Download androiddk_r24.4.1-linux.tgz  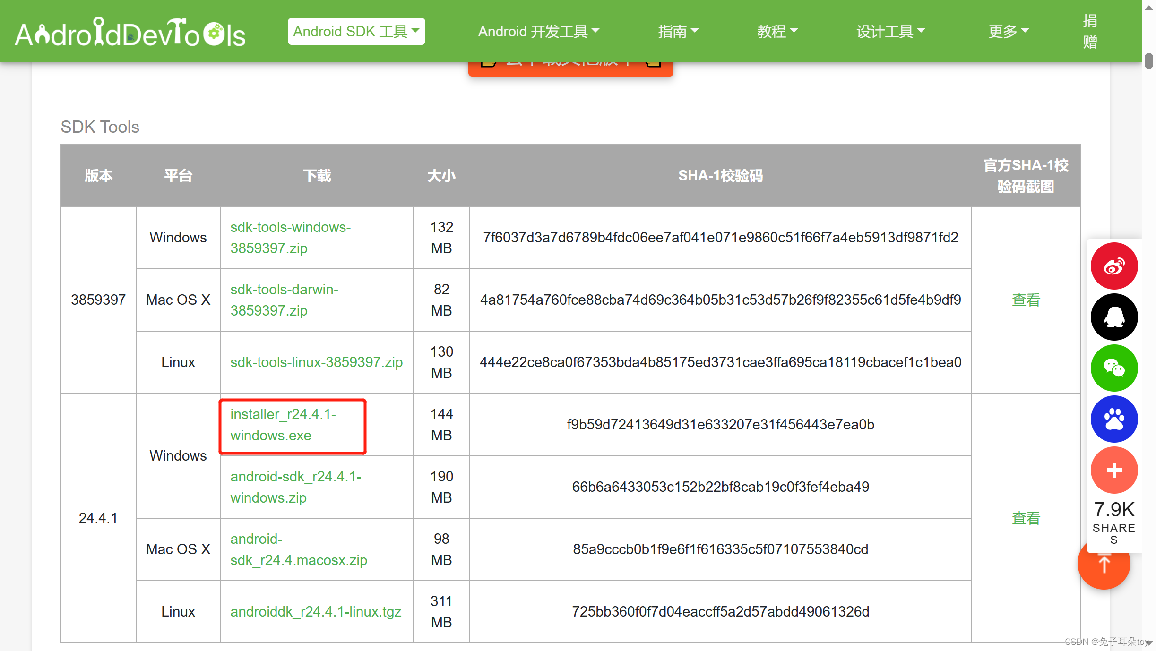coord(316,612)
